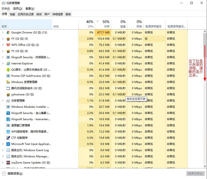Switch to the 应用历史记录 tab
This screenshot has height=179, width=207.
click(26, 14)
